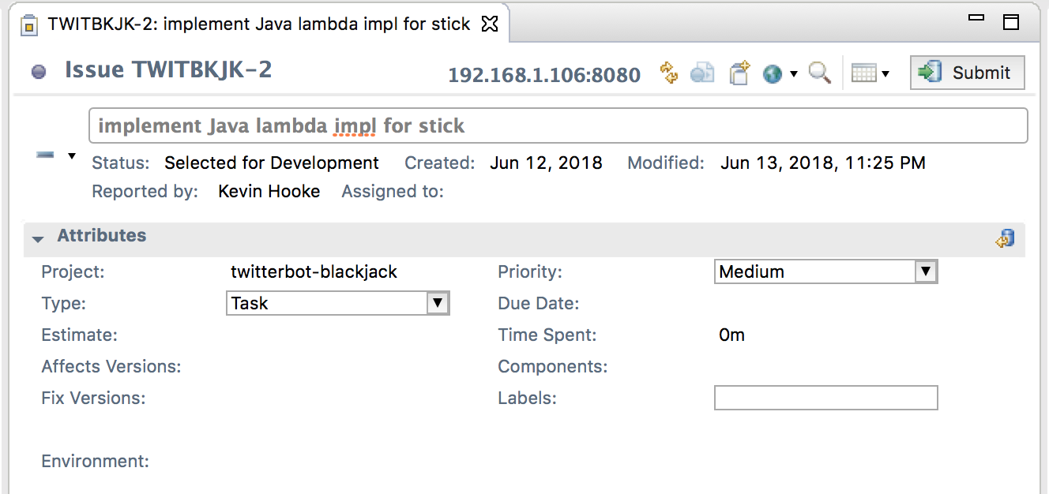Open the arrow menu beside table-grid icon
Image resolution: width=1049 pixels, height=494 pixels.
885,74
